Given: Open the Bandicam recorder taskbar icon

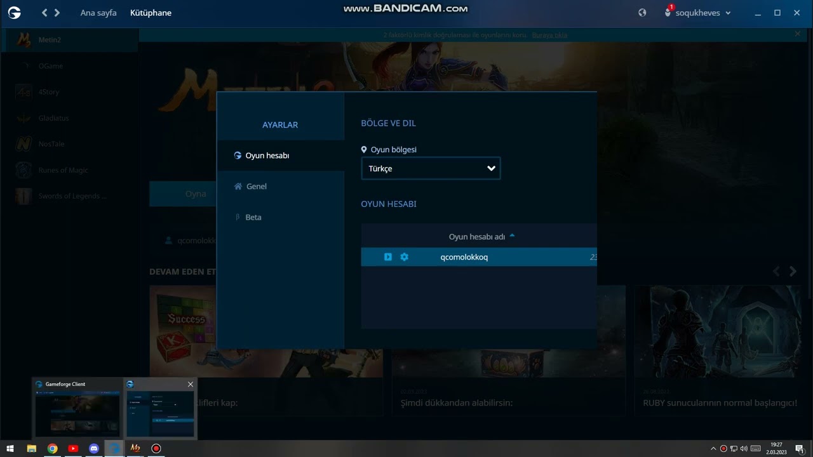Looking at the screenshot, I should 156,448.
